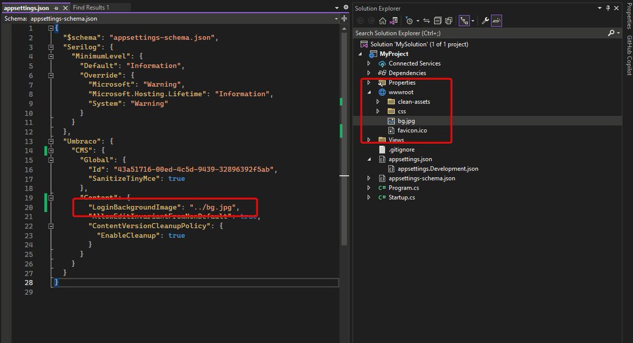Expand the Dependencies node

(x=369, y=73)
